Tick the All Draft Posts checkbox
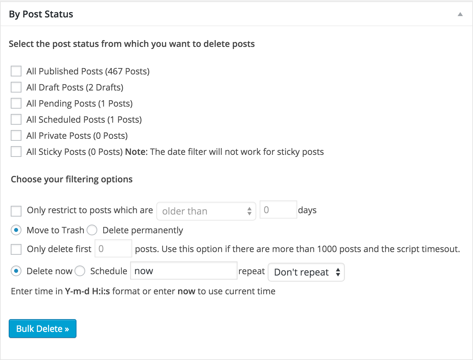 (x=16, y=87)
